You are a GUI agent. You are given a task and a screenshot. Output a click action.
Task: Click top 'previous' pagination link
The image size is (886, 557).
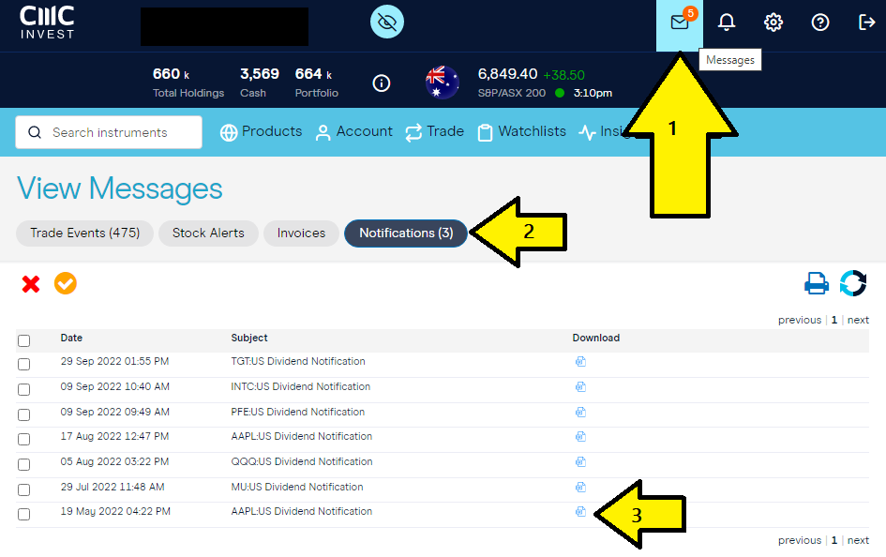[800, 321]
